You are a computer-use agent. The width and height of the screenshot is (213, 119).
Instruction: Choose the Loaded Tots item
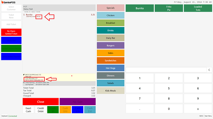[198, 8]
